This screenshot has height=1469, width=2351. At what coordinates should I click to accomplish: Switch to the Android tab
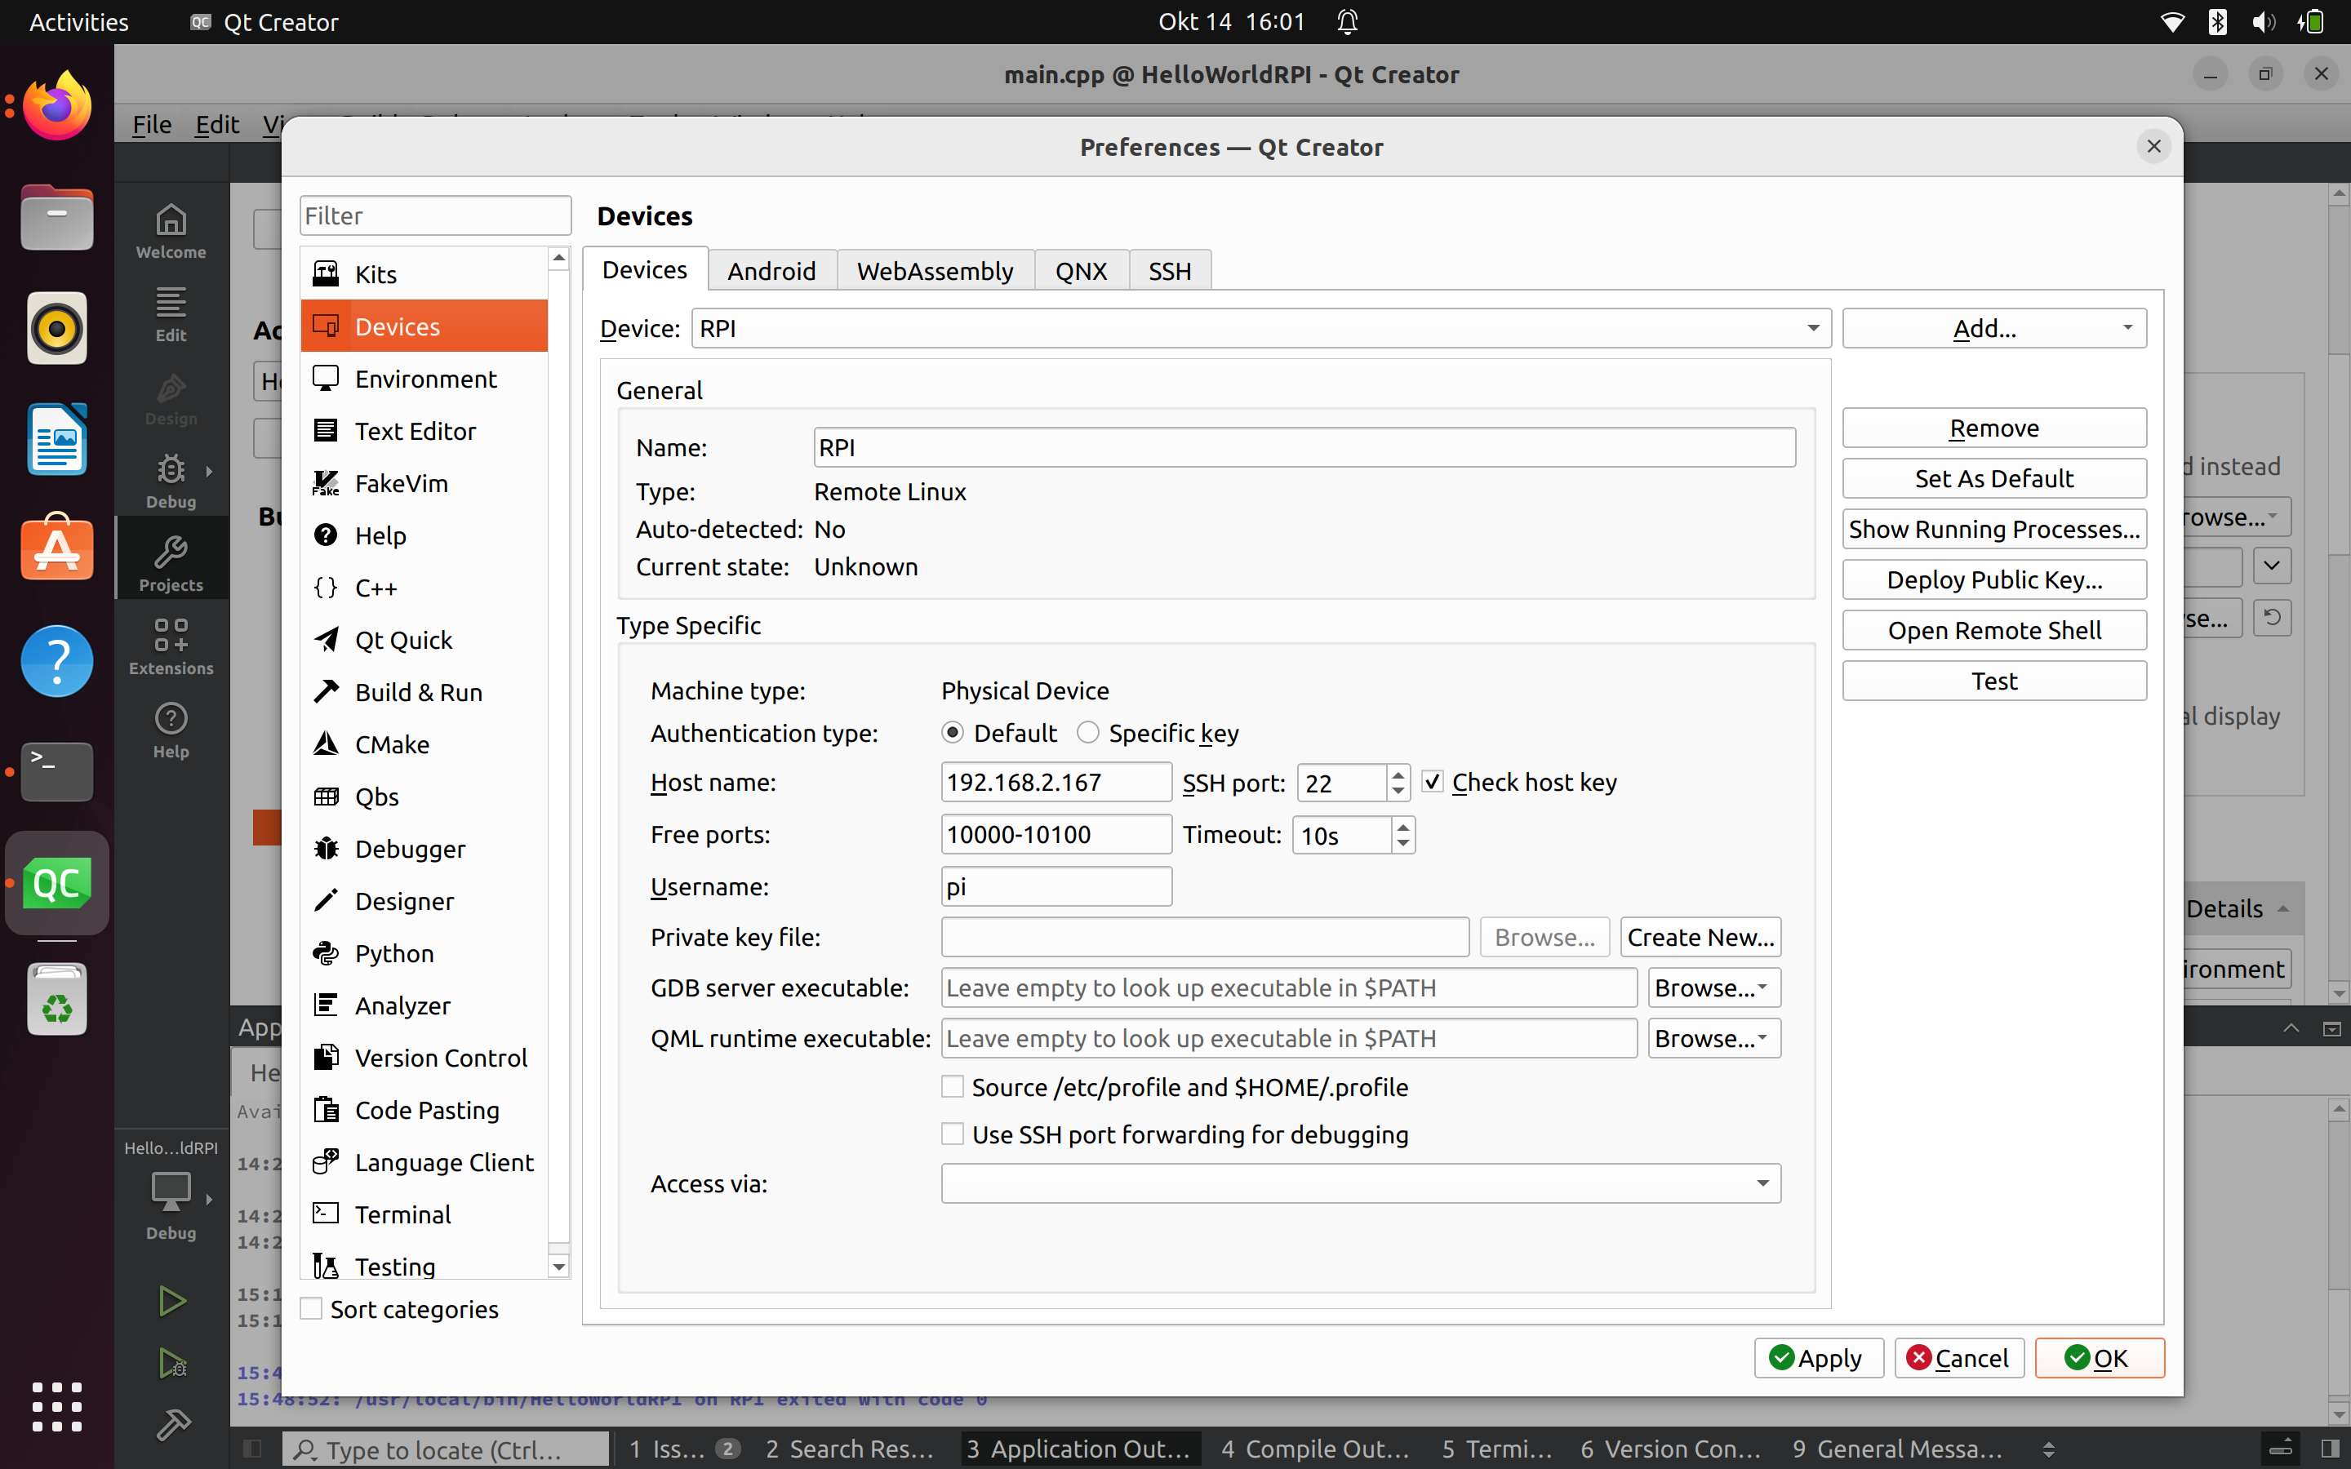pos(771,271)
